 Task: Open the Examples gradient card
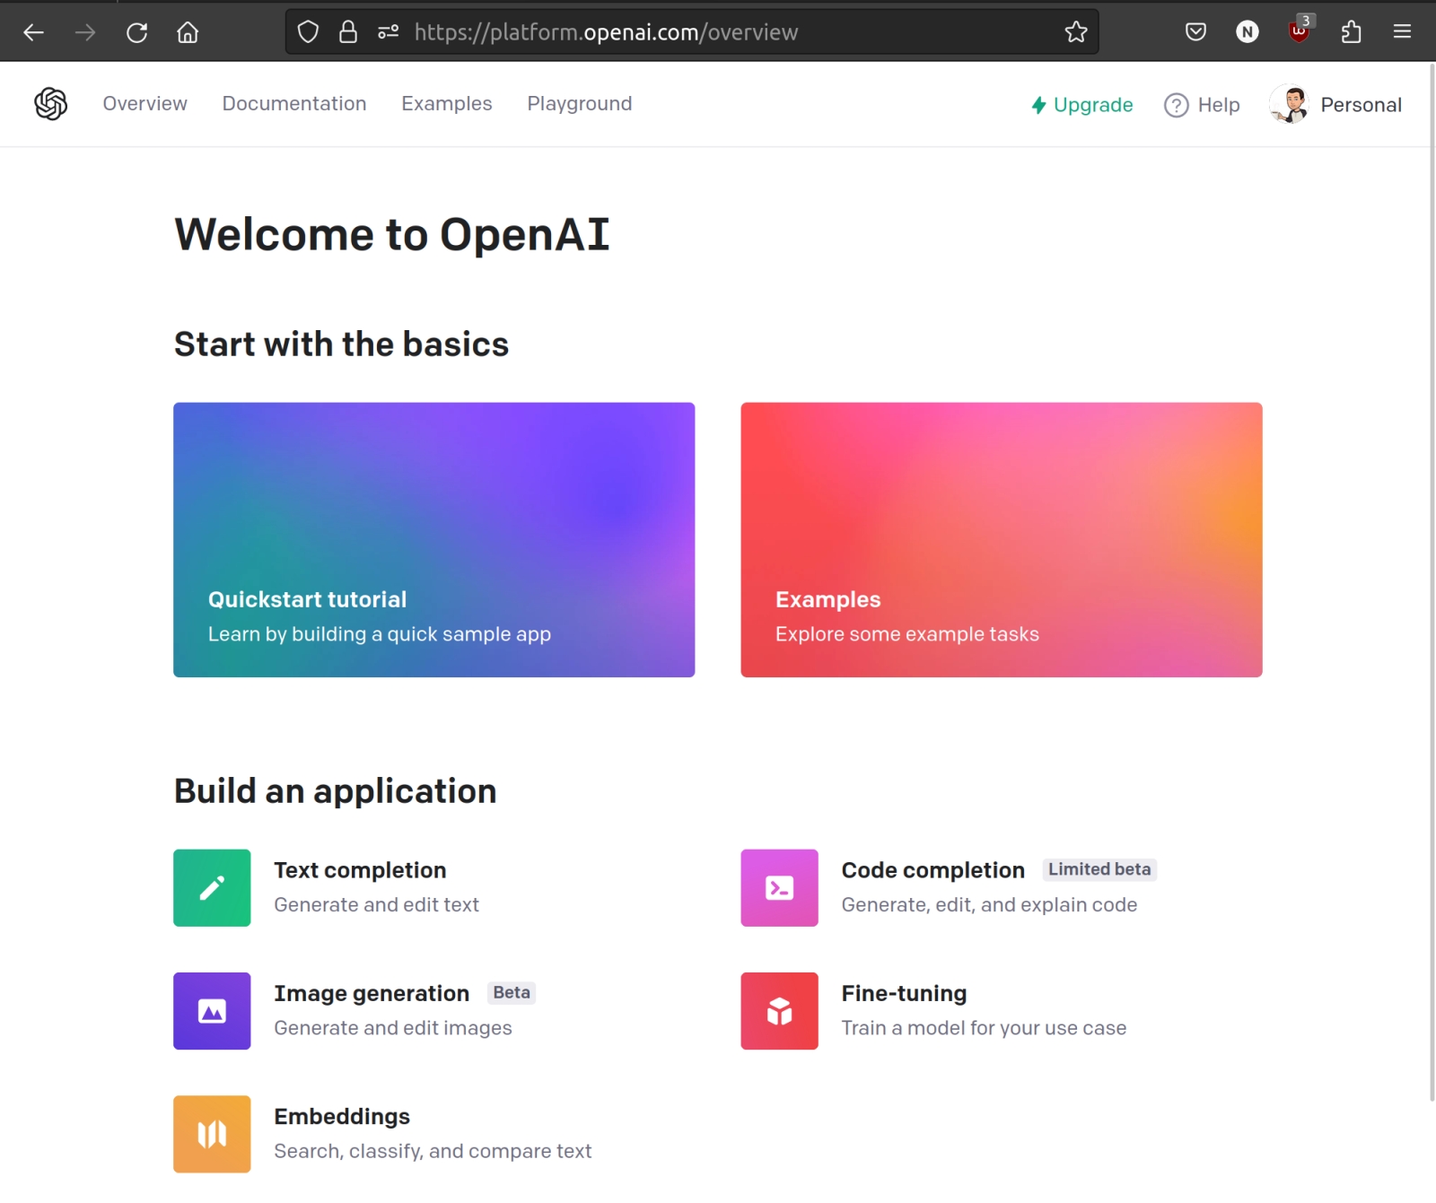pyautogui.click(x=1002, y=540)
